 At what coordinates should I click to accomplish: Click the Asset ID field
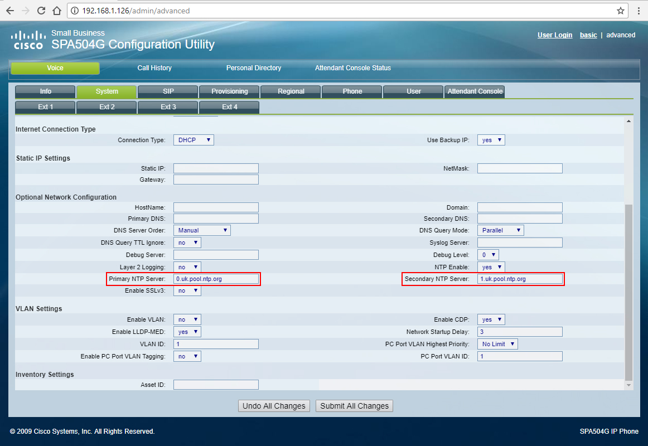tap(216, 385)
